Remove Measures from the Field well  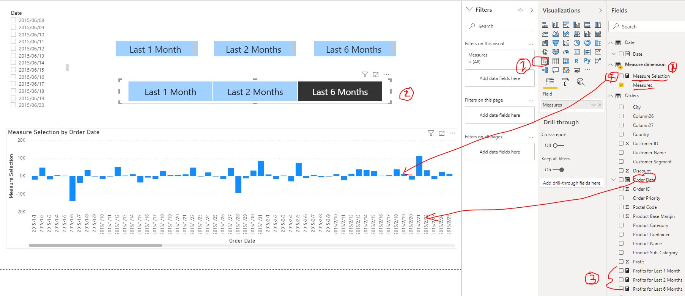coord(600,105)
